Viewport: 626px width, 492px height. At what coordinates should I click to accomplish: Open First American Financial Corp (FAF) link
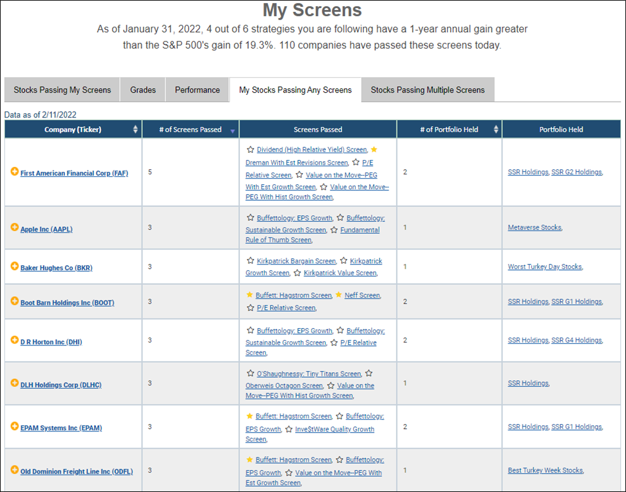coord(74,173)
